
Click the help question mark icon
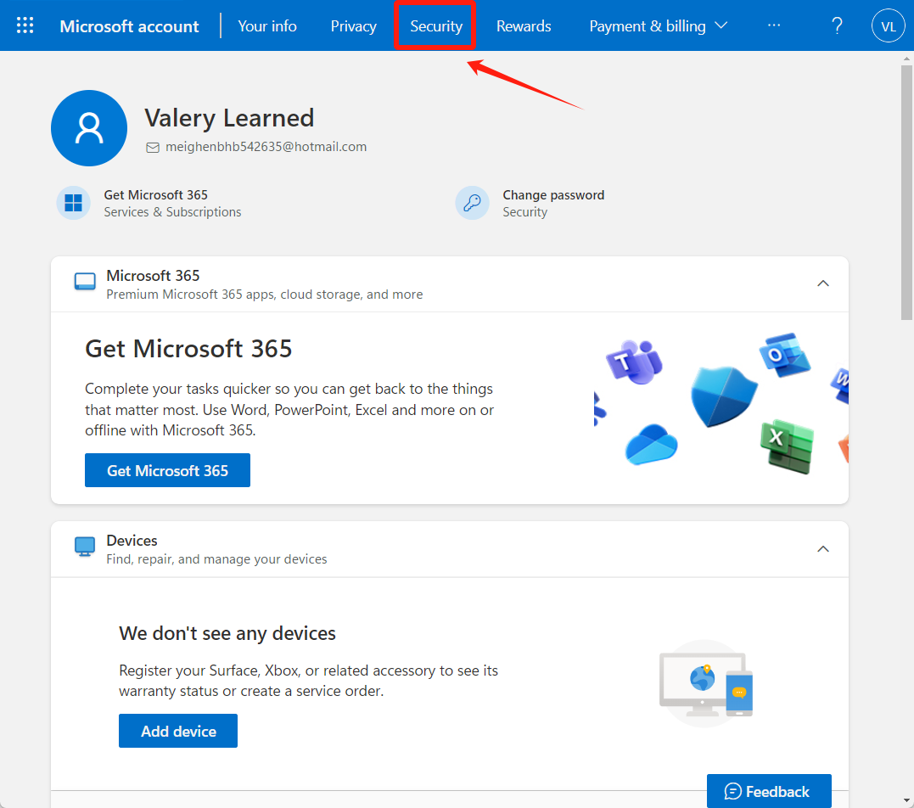tap(837, 25)
